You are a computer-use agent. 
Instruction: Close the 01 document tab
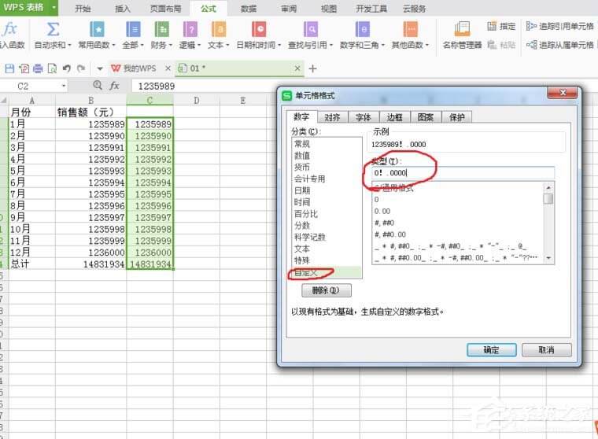point(297,68)
